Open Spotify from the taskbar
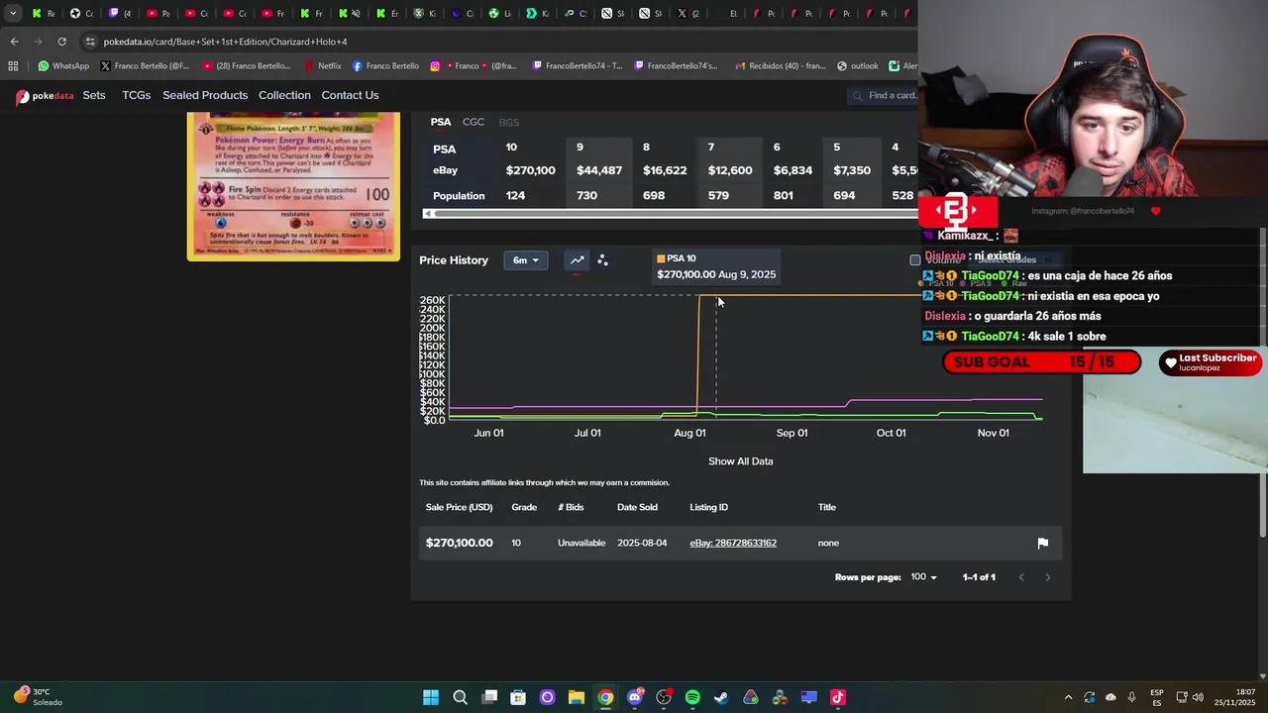1268x713 pixels. point(692,697)
